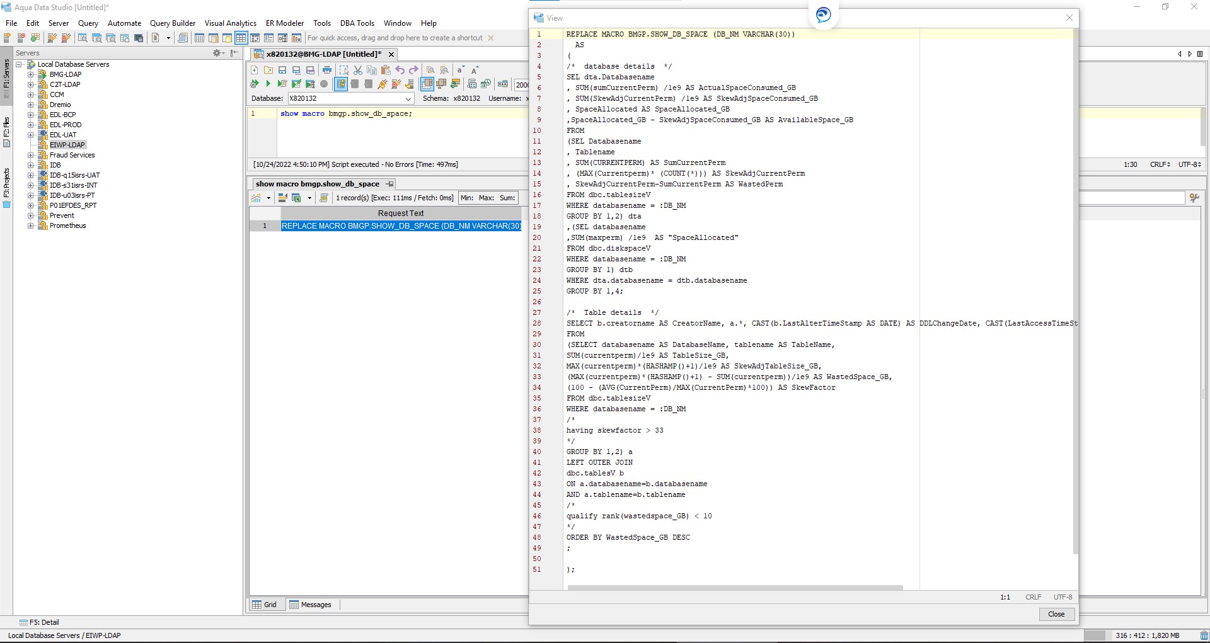Click the Servers panel gear settings icon
This screenshot has height=643, width=1210.
217,53
